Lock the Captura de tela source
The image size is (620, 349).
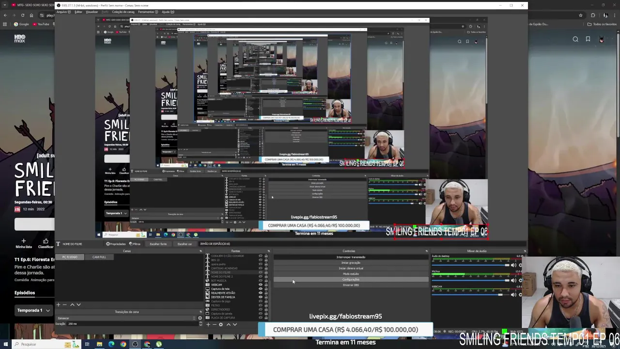[x=266, y=289]
